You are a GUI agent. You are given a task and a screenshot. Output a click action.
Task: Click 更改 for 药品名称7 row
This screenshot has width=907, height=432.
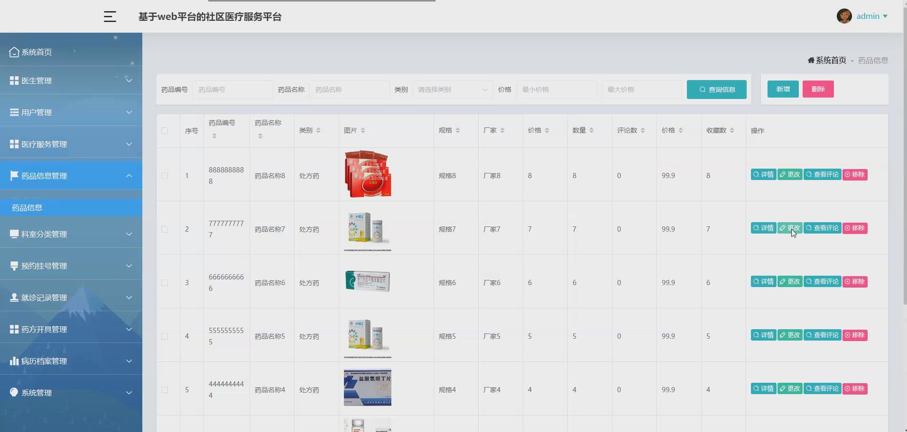point(790,228)
